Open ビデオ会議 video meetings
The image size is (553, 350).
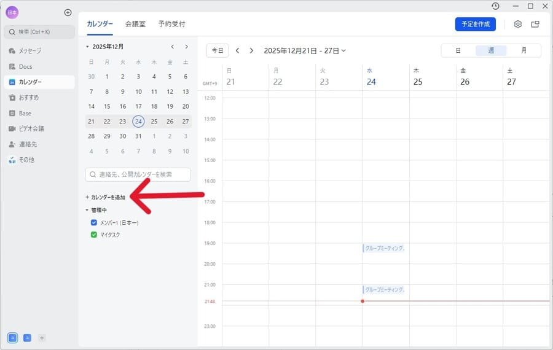pyautogui.click(x=31, y=129)
